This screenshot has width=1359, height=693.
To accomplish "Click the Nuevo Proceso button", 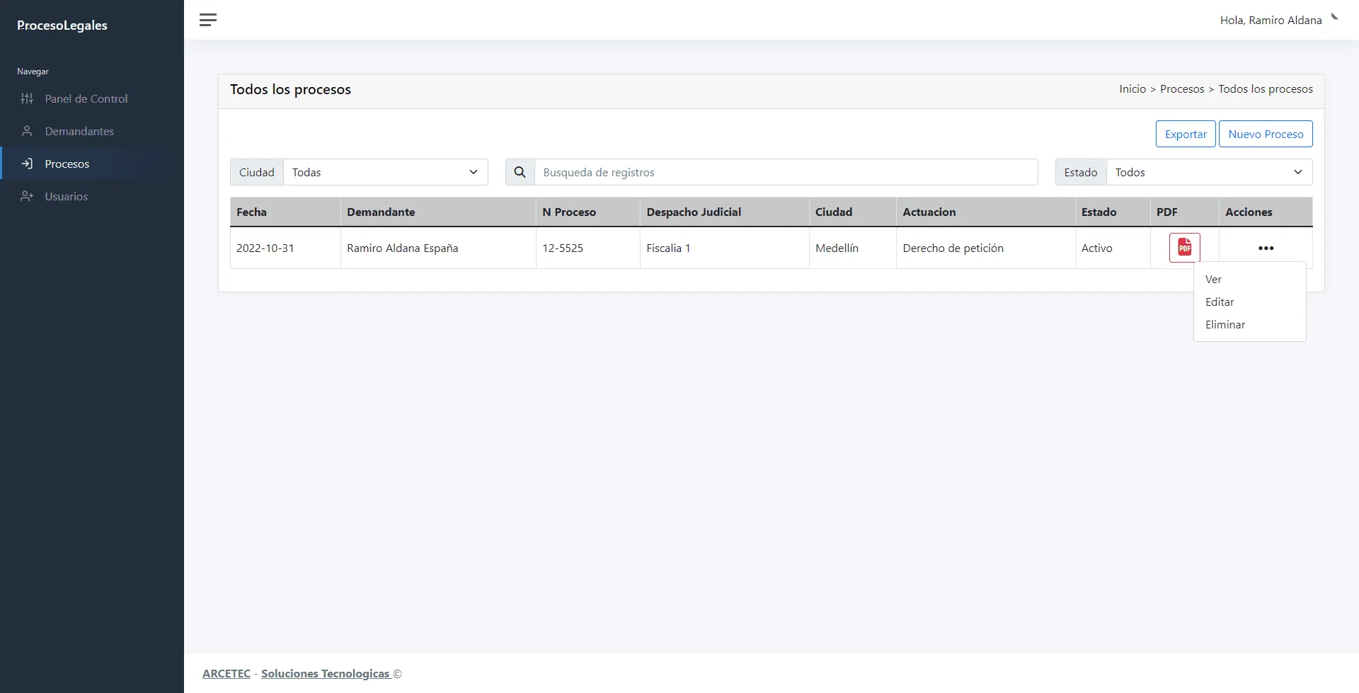I will coord(1266,134).
